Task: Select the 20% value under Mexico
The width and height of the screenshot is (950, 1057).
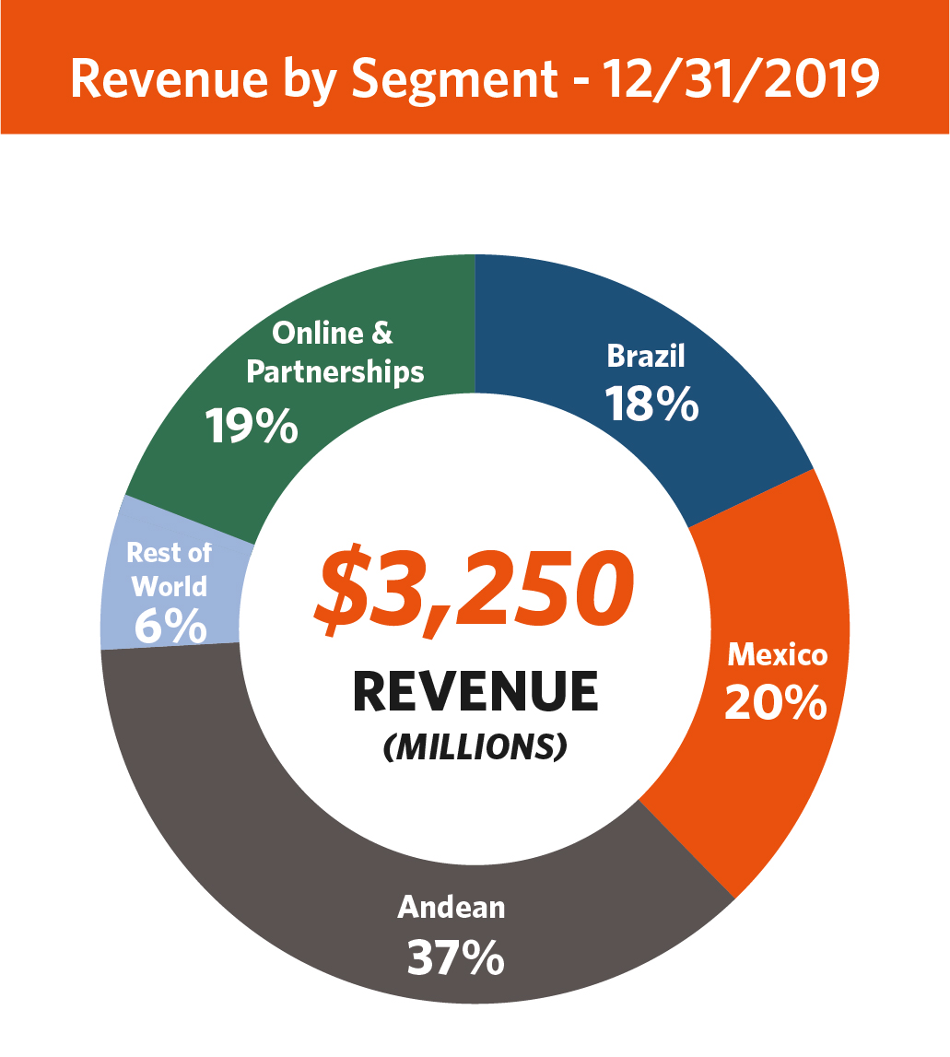Action: (x=774, y=702)
